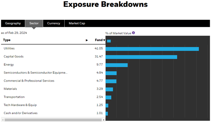
Task: Select the Capital Goods row label
Action: coord(14,57)
